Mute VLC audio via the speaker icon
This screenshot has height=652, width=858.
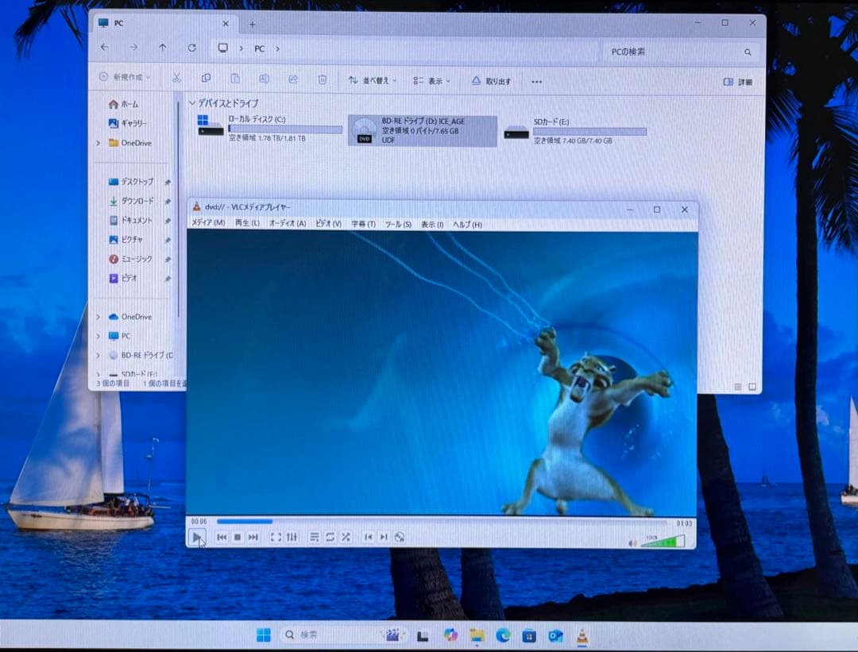coord(634,541)
